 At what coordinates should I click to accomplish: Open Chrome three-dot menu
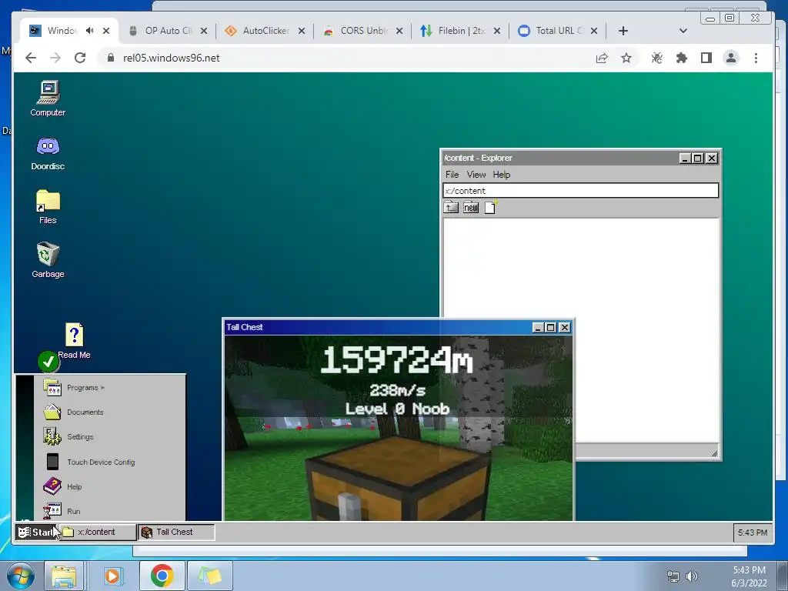tap(756, 58)
